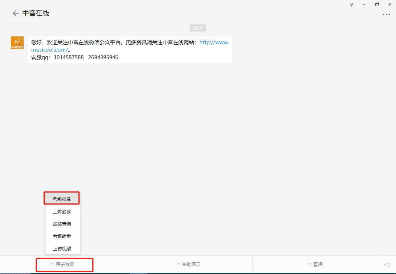Viewport: 396px width, 274px height.
Task: Select 上传必读 from the popup menu
Action: tap(62, 212)
